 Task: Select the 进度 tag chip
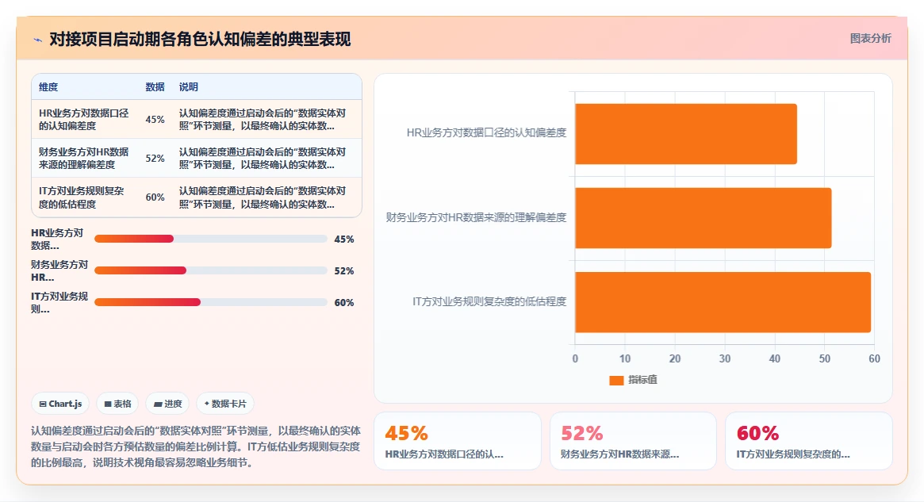tap(167, 404)
